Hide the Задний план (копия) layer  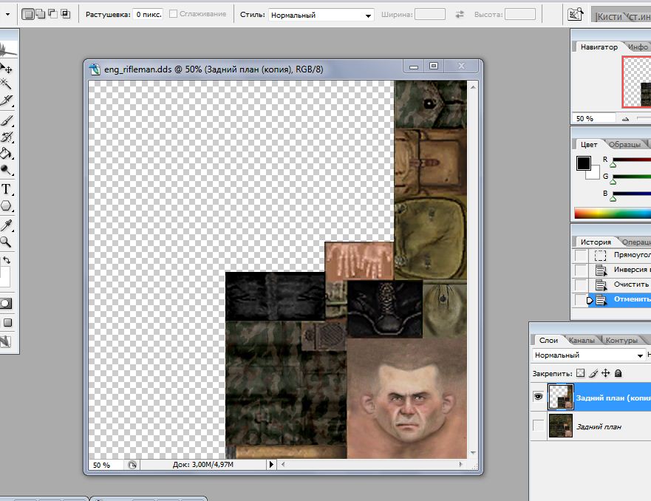pyautogui.click(x=538, y=397)
